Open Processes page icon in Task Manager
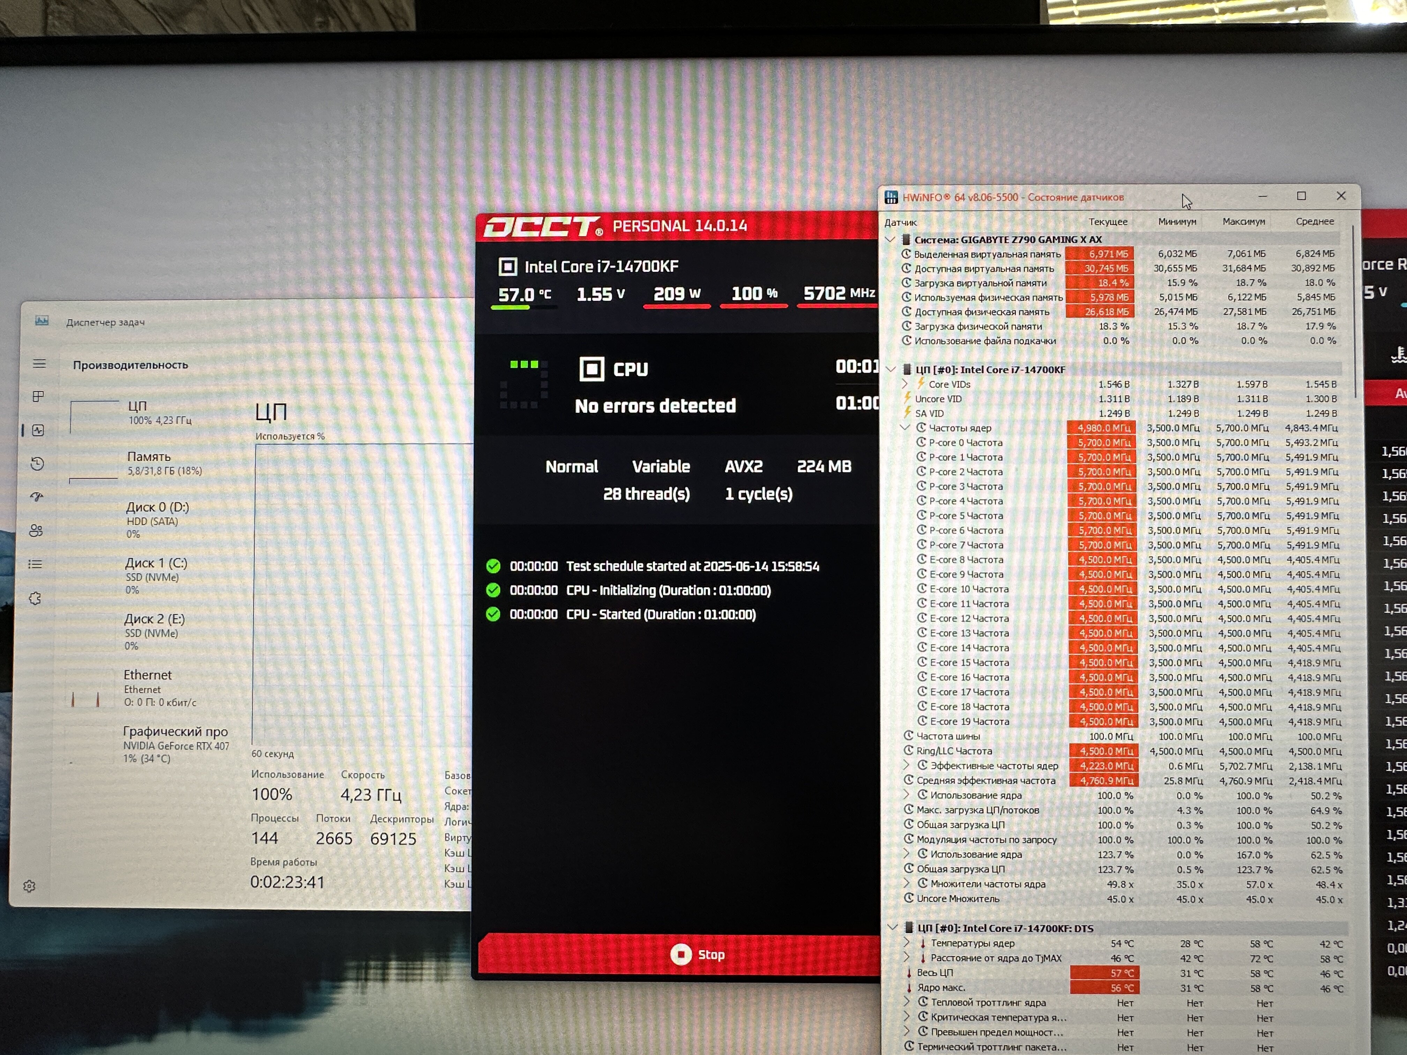Image resolution: width=1407 pixels, height=1055 pixels. tap(38, 397)
